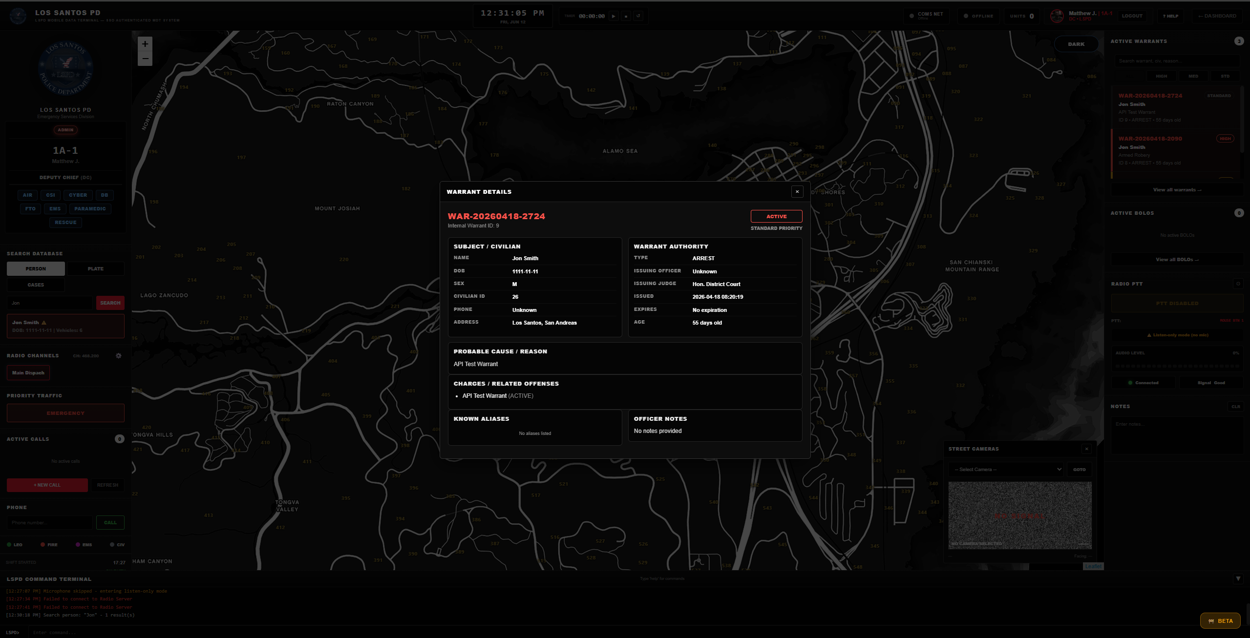Click the officer profile avatar
This screenshot has height=638, width=1250.
pos(1057,16)
